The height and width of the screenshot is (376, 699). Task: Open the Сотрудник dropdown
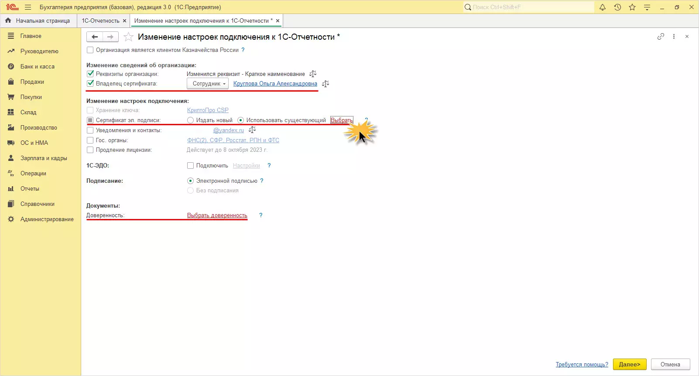point(208,83)
